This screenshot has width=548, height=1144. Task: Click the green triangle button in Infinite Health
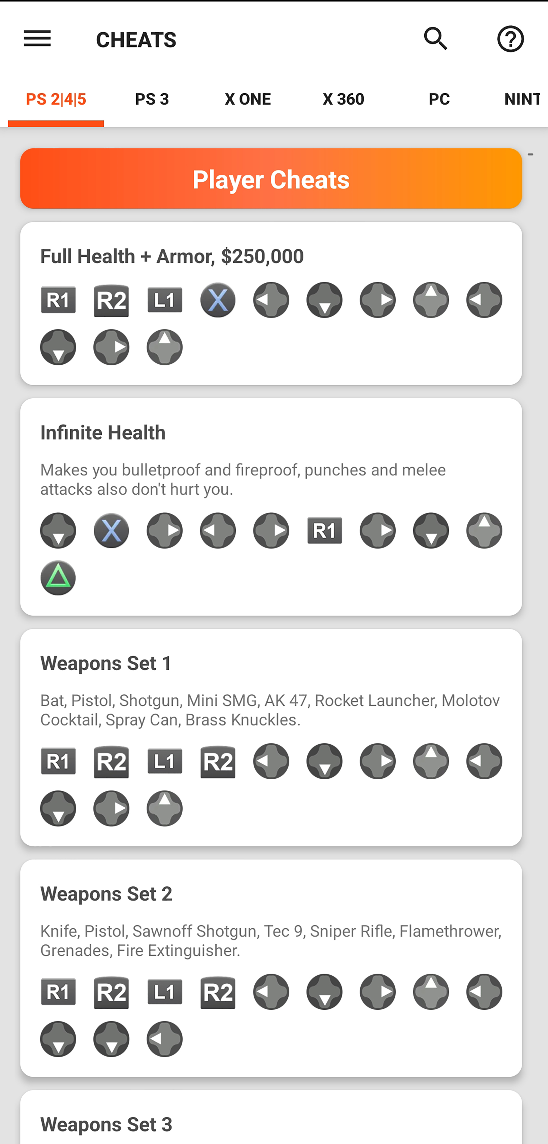[x=58, y=578]
